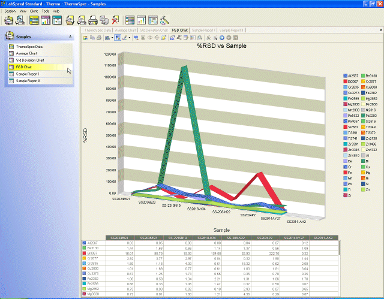Click the SS2011-AK2 column header in data table

pos(323,238)
